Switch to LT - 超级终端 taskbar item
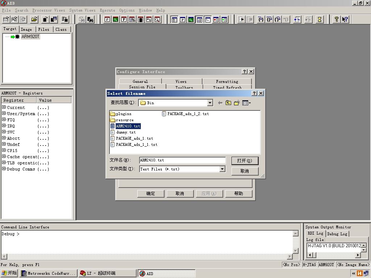Screen dimensions: 371x278 coord(107,273)
